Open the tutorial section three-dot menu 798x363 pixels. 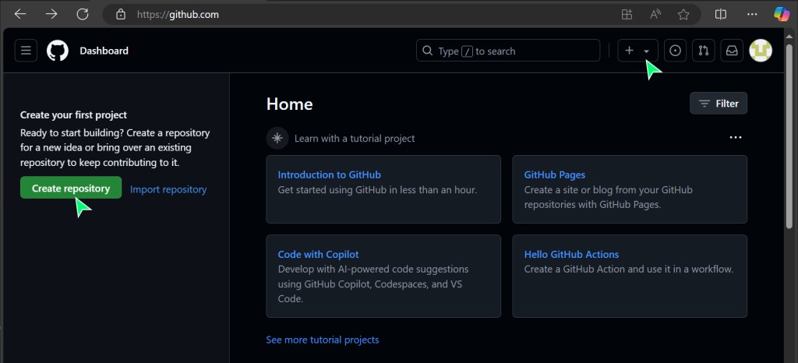tap(736, 138)
